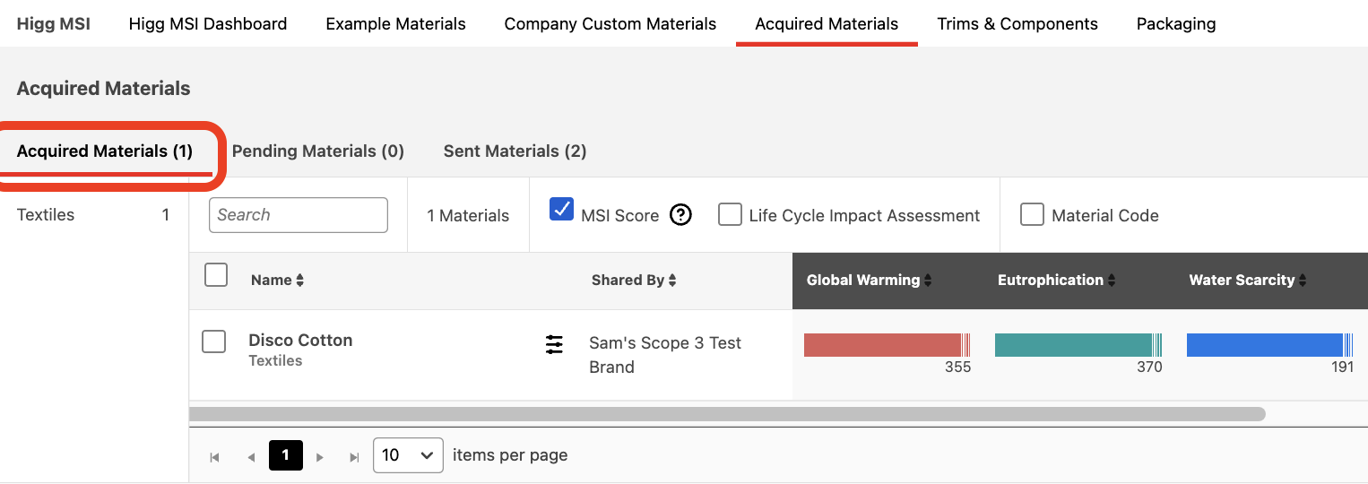
Task: Open the Disco Cotton material link
Action: (300, 341)
